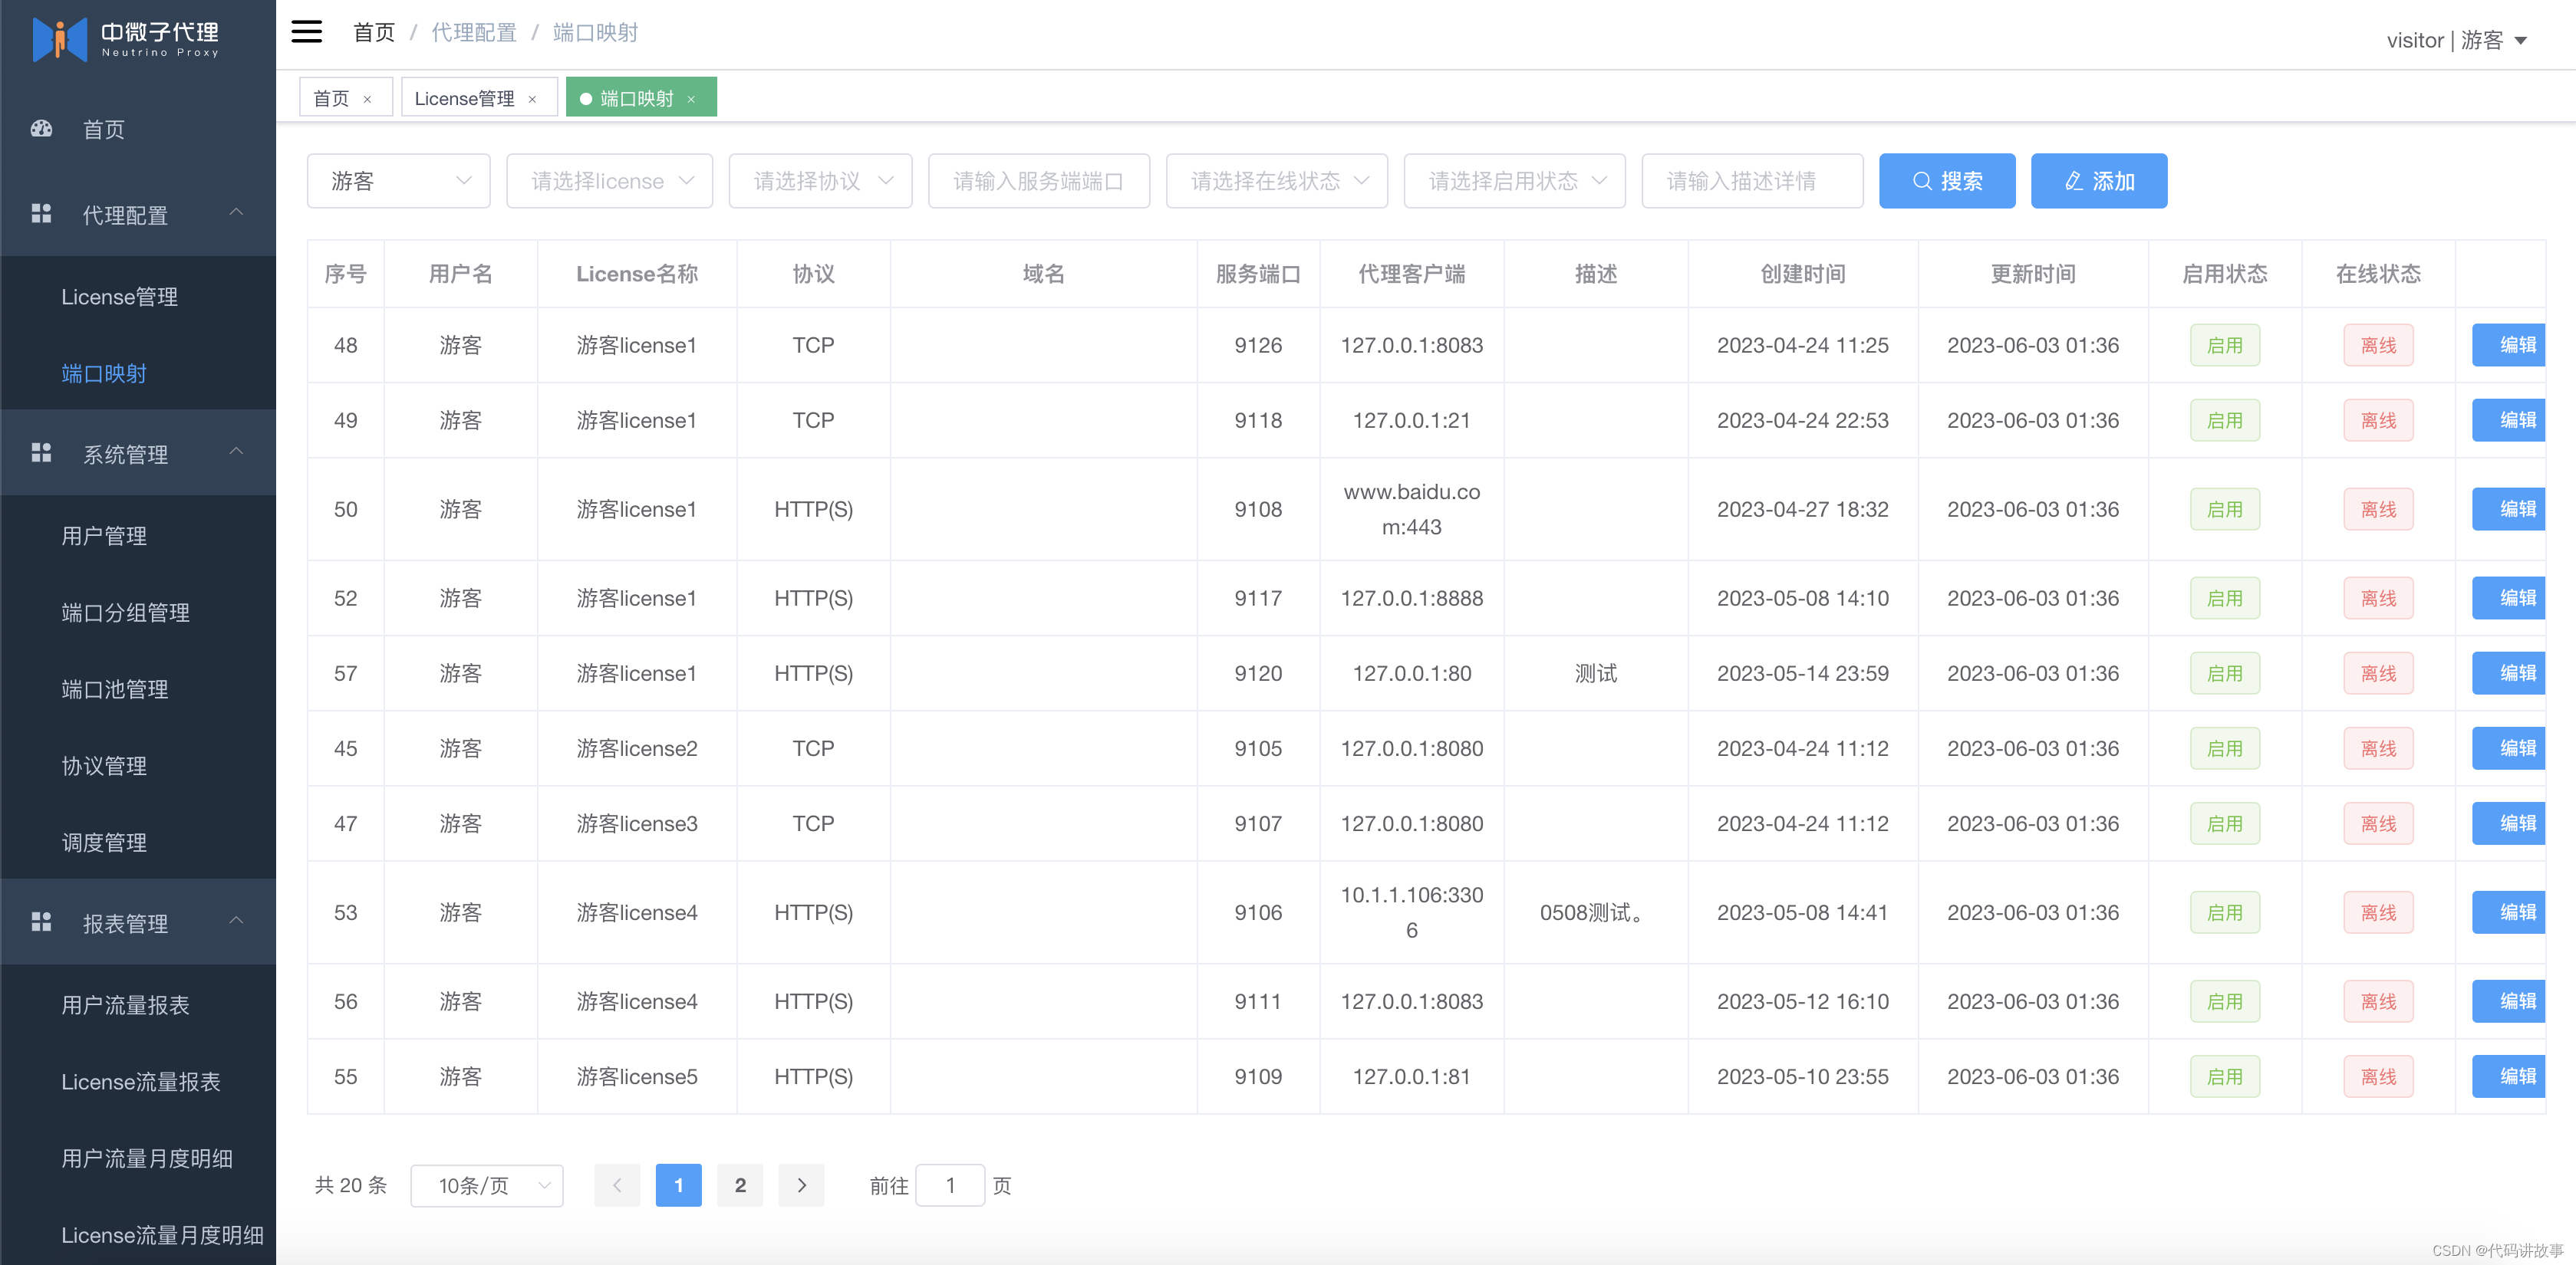Close the License管理 tab with its x
Screen dimensions: 2576x1265
pyautogui.click(x=532, y=99)
